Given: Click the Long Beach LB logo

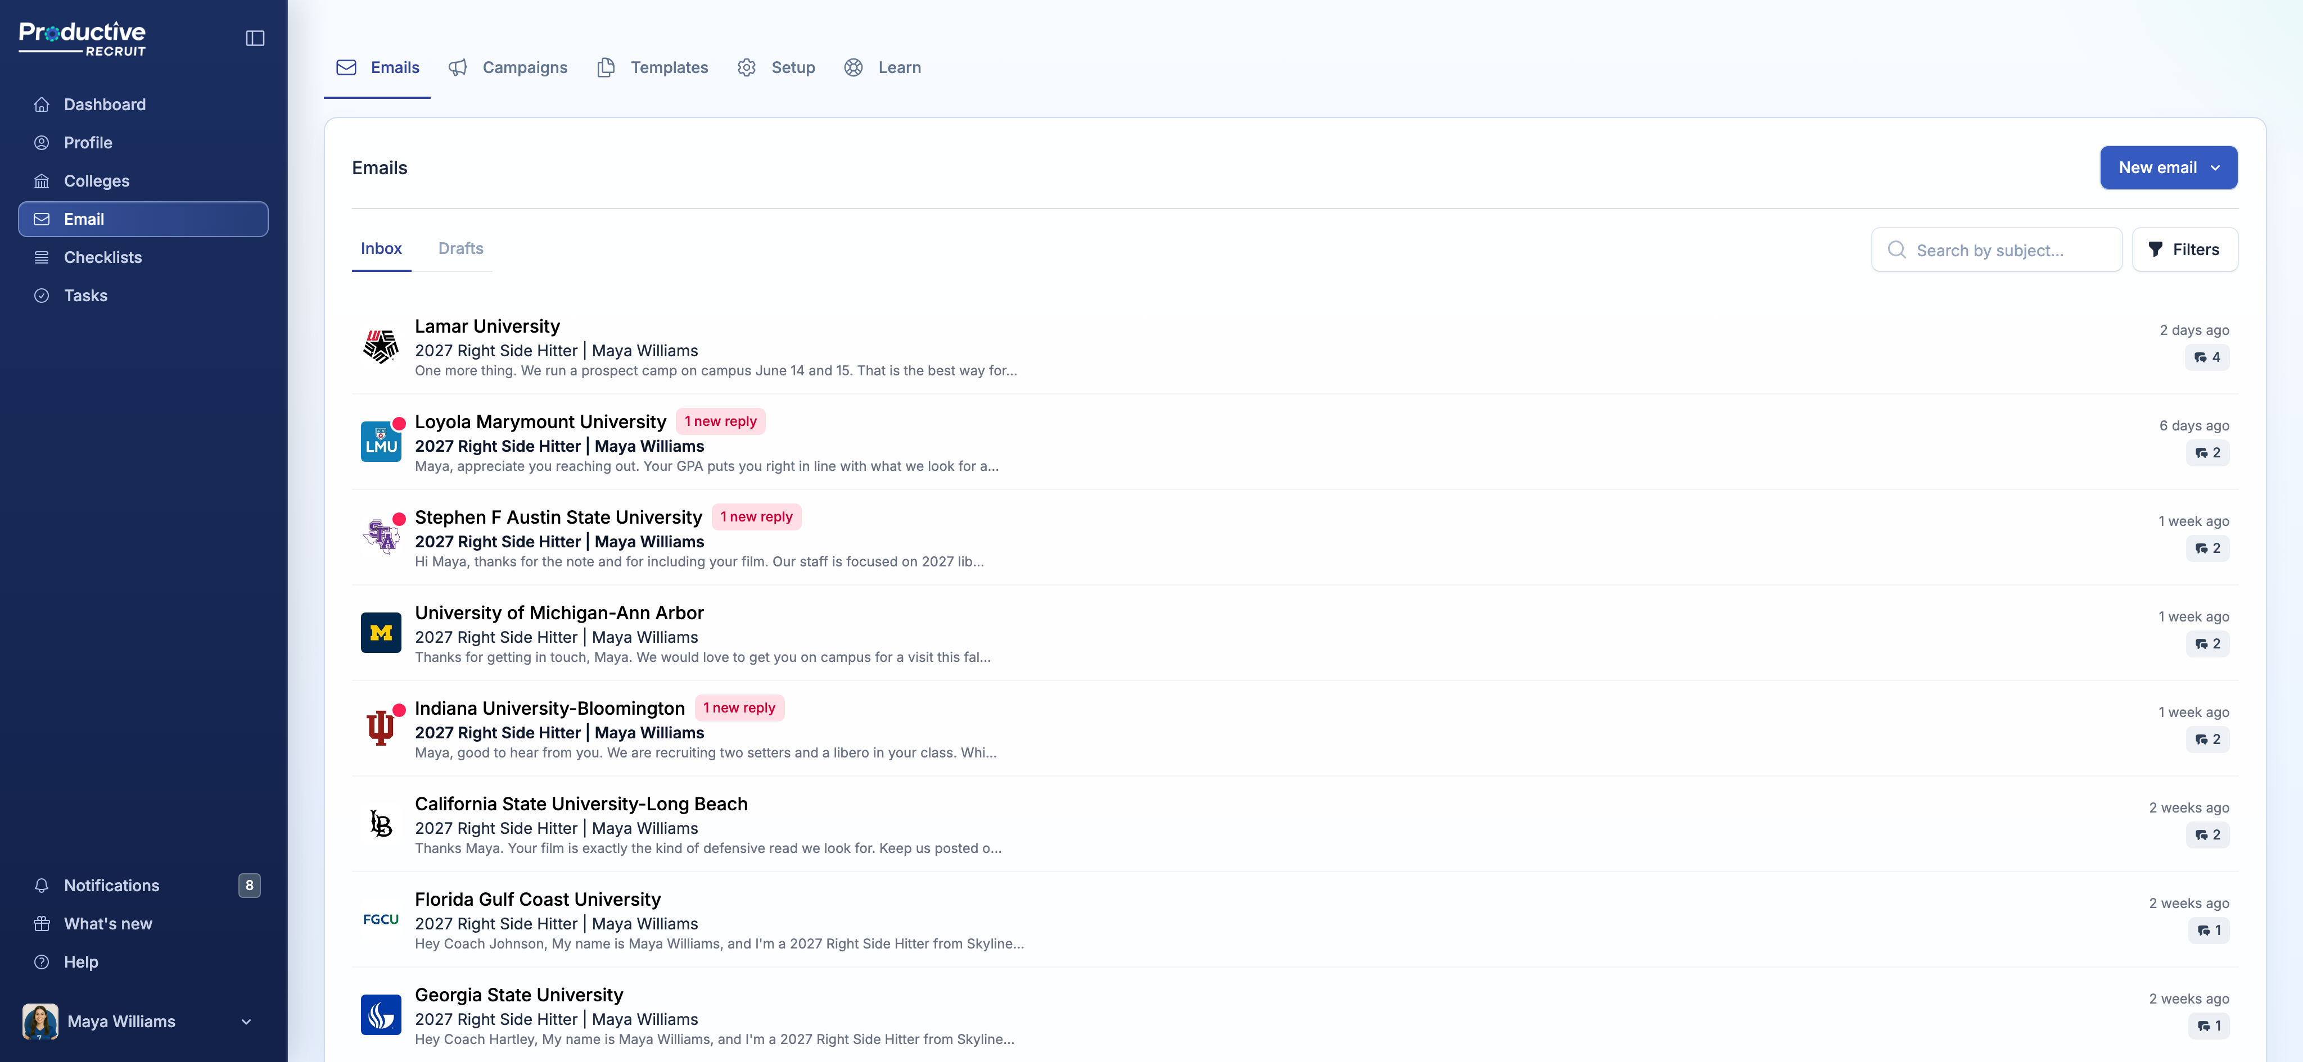Looking at the screenshot, I should click(x=381, y=824).
